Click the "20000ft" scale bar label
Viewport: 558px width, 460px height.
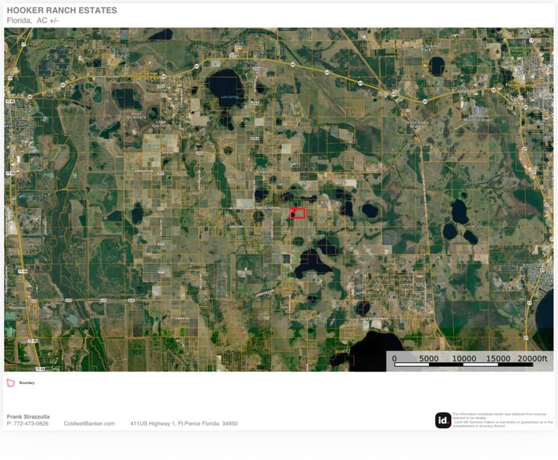point(532,358)
